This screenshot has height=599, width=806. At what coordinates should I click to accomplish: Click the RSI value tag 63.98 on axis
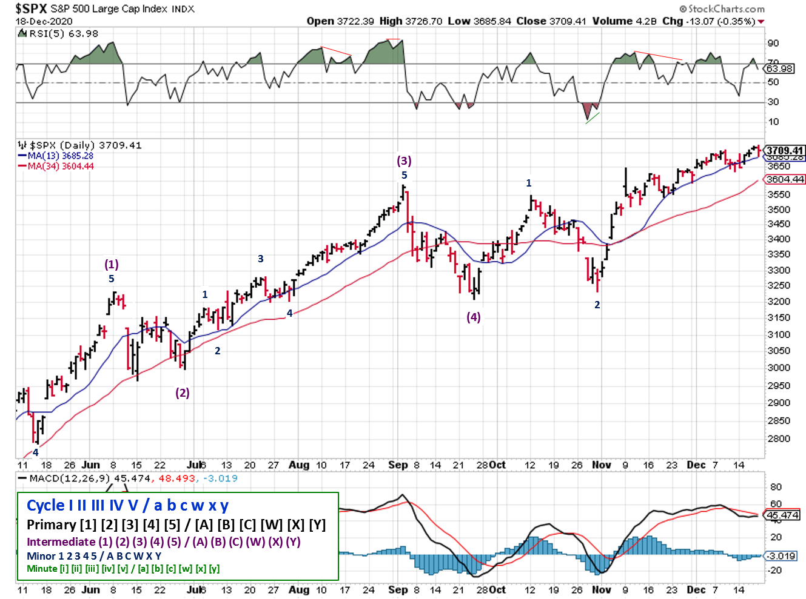pyautogui.click(x=779, y=68)
